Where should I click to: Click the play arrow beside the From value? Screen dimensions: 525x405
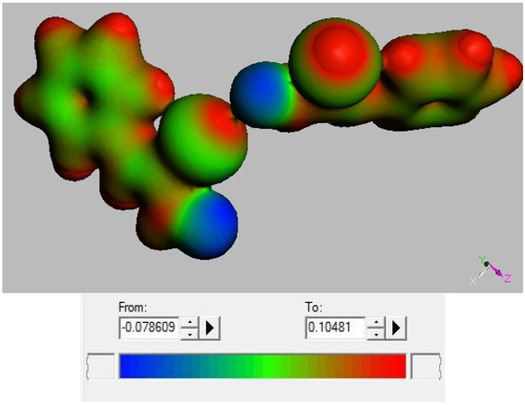pos(210,328)
